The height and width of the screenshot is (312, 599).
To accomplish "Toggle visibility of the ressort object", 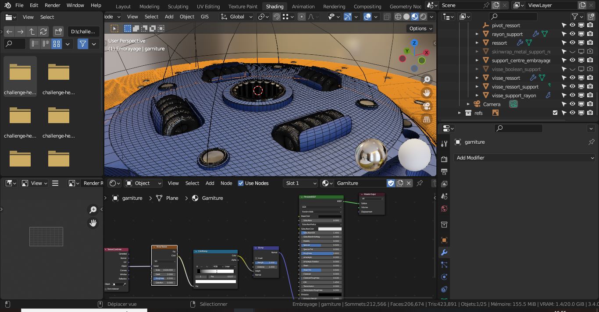I will 573,43.
